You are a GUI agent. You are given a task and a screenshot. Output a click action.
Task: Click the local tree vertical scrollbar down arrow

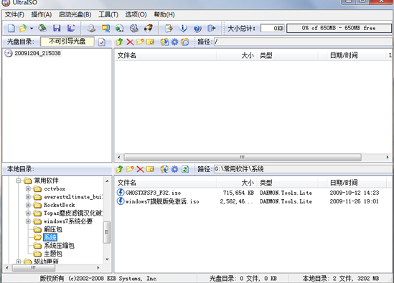(108, 259)
